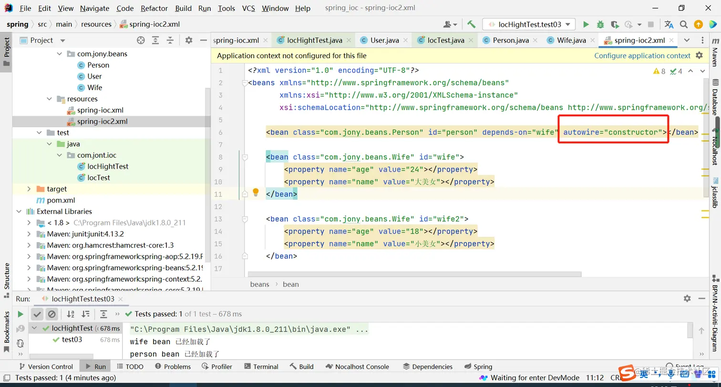Switch to the Person.java editor tab
Screen dimensions: 721x387
point(510,40)
